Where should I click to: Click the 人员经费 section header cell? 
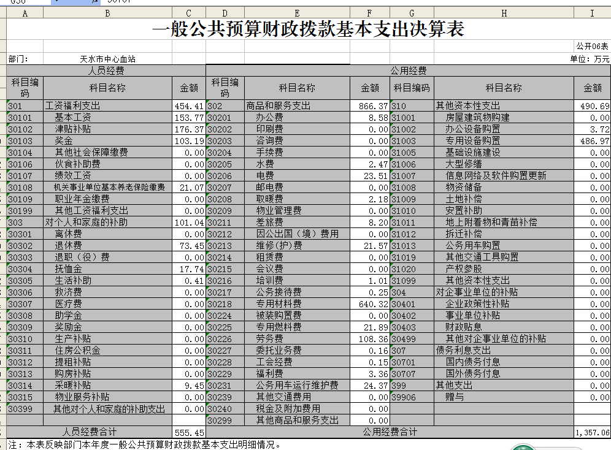click(x=106, y=71)
